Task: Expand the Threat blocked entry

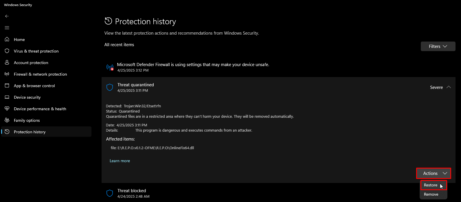Action: pyautogui.click(x=132, y=191)
